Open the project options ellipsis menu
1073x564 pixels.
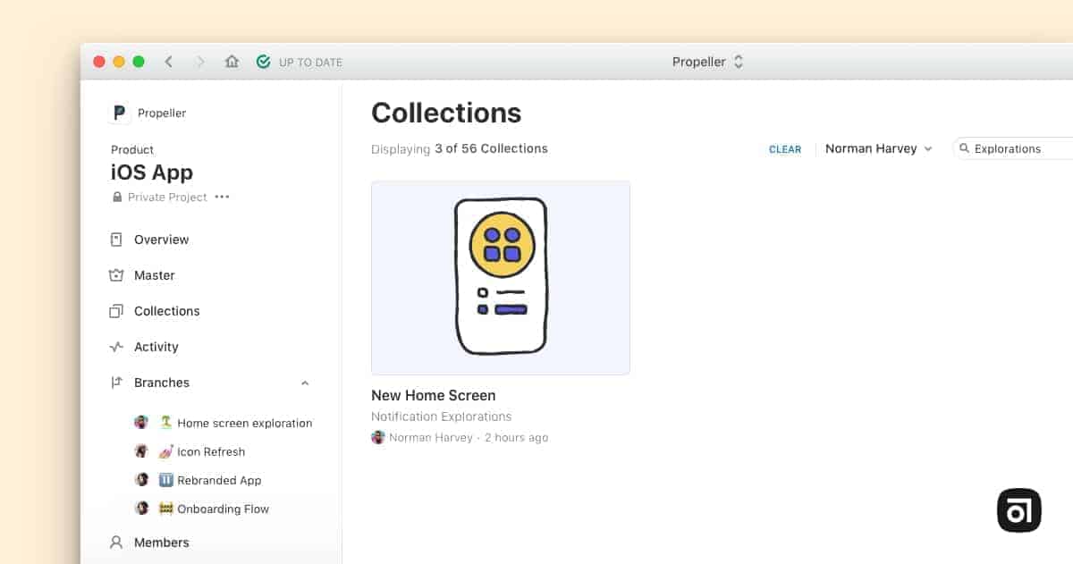tap(222, 197)
